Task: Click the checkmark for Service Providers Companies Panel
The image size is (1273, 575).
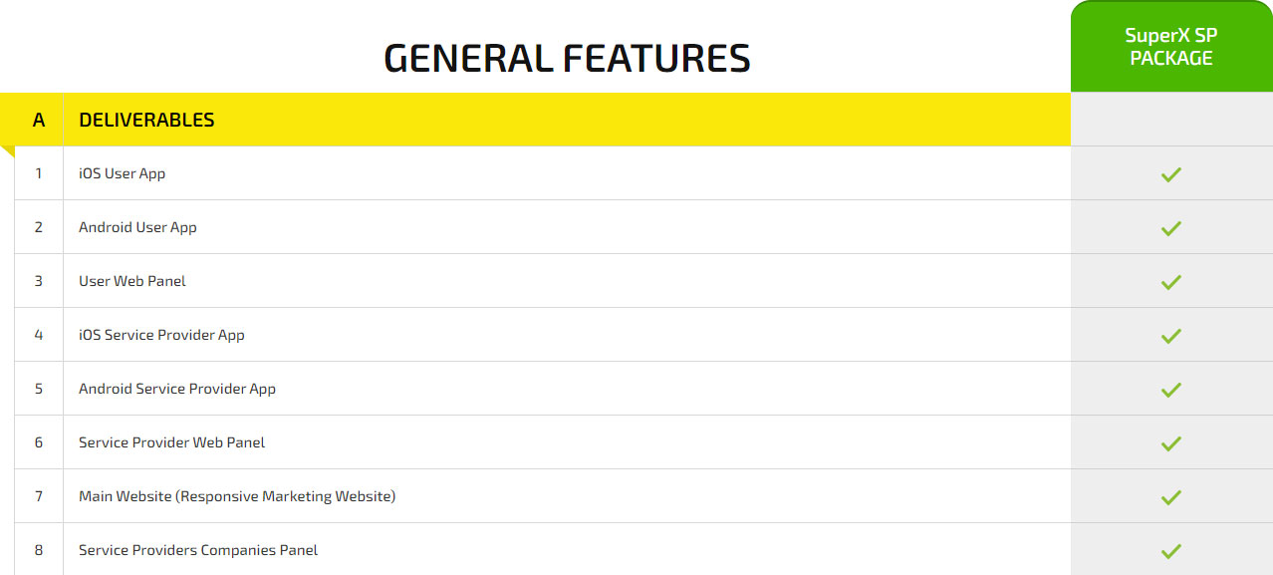Action: click(x=1170, y=551)
